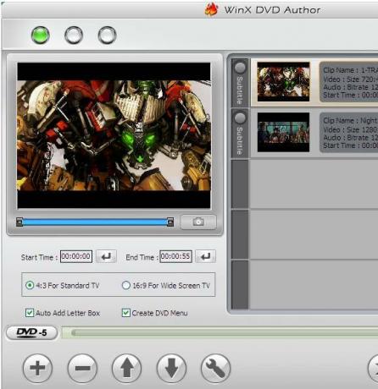Apply End Time with its return arrow
This screenshot has height=389, width=378.
coord(206,256)
